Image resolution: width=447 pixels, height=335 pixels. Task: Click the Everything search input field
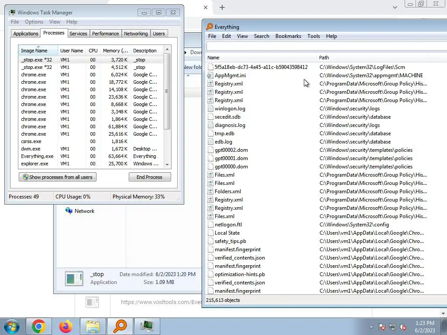tap(327, 46)
